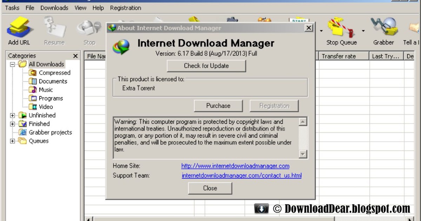This screenshot has width=421, height=221.
Task: Open the View menu
Action: 80,8
